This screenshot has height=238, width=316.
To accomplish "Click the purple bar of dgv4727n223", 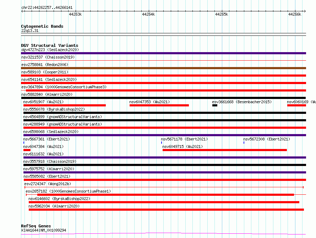I will tap(163, 53).
